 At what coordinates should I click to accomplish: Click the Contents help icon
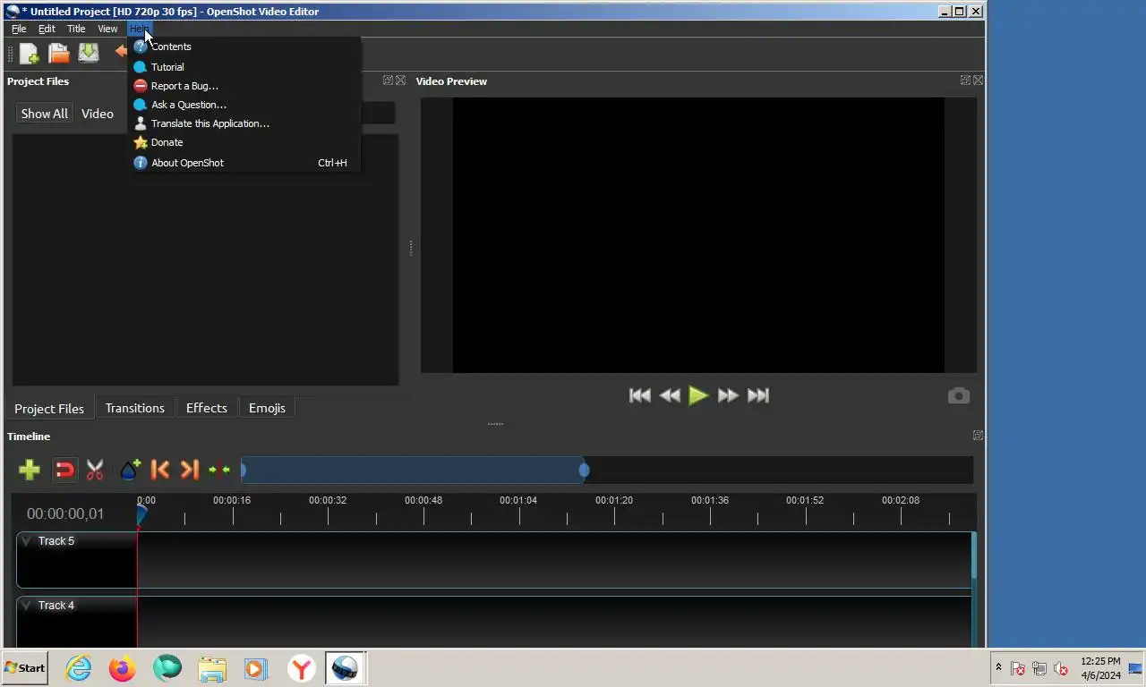140,47
